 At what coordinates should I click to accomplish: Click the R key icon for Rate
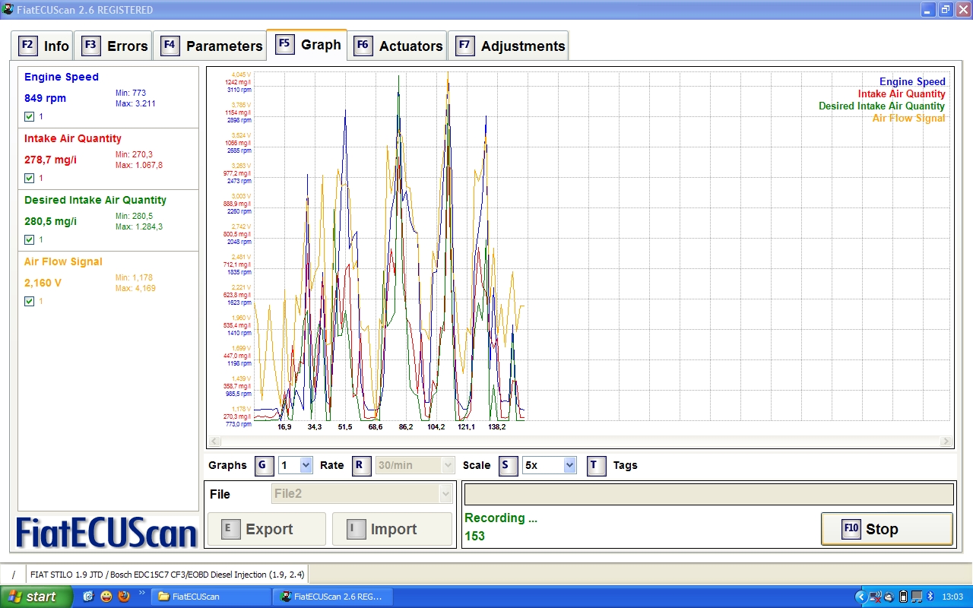361,465
